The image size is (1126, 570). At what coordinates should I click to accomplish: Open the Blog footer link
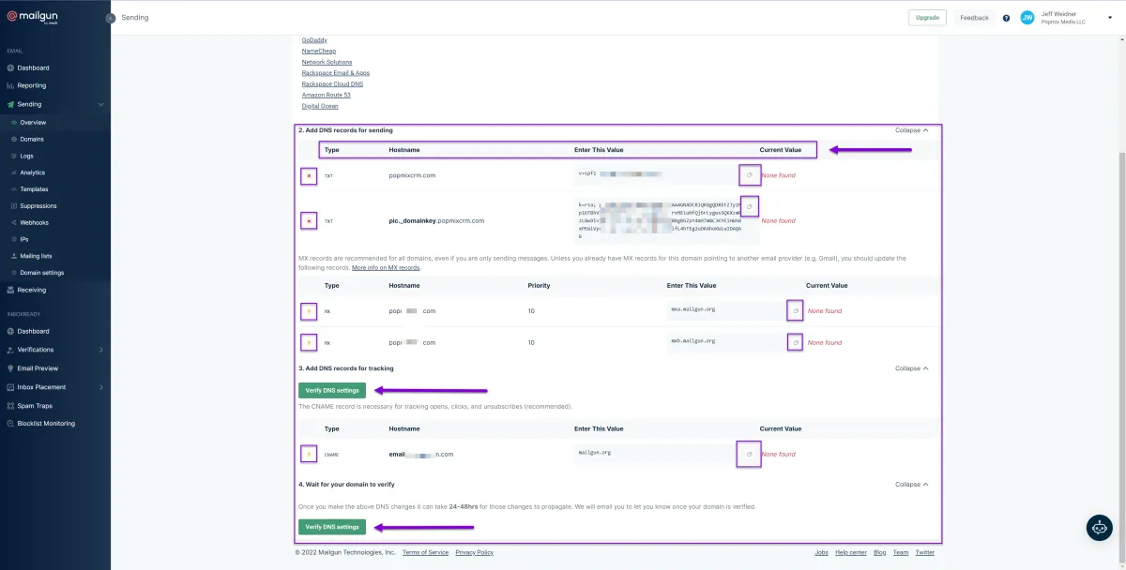click(x=879, y=552)
